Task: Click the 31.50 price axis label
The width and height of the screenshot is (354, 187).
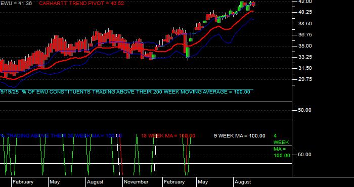Action: tap(305, 68)
